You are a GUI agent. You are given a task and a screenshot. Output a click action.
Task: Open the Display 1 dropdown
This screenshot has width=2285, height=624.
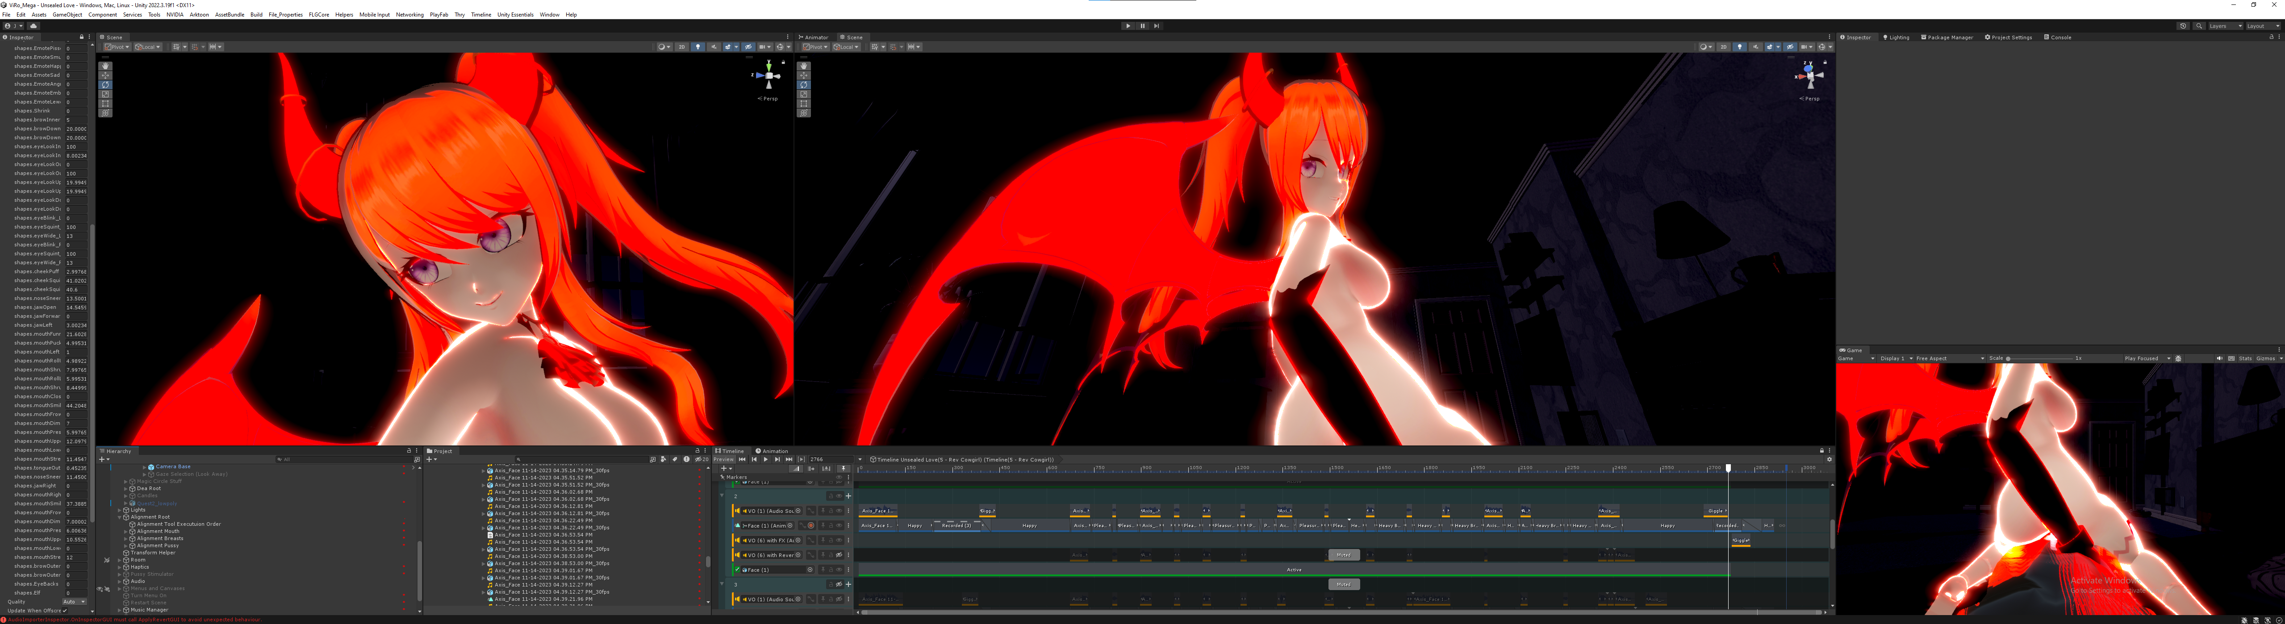[1897, 358]
